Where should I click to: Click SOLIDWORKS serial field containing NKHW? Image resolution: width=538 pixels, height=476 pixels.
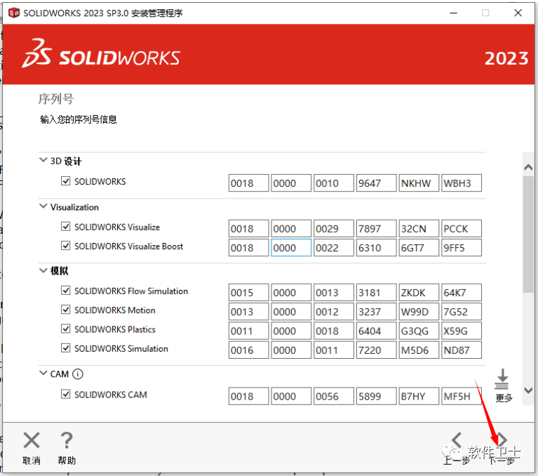tap(419, 183)
